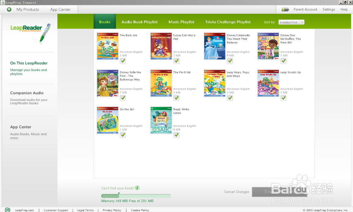Open the Legal Terms footer link

(x=85, y=210)
